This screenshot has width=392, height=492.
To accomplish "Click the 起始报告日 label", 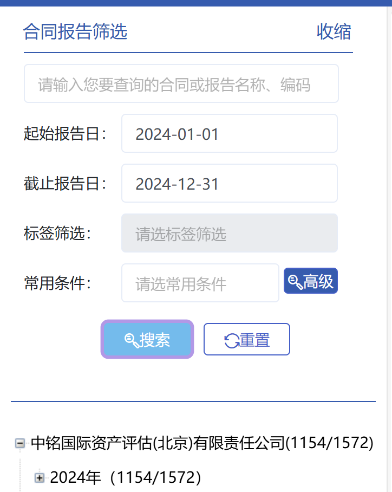I will click(65, 134).
